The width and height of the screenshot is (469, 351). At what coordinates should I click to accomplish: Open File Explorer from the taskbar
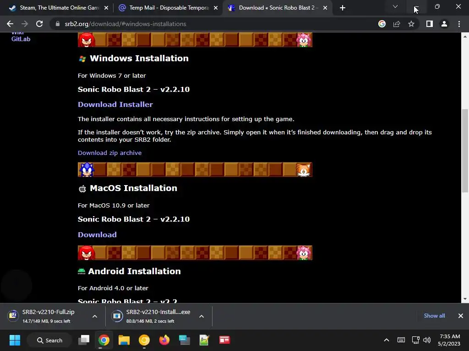pos(124,340)
